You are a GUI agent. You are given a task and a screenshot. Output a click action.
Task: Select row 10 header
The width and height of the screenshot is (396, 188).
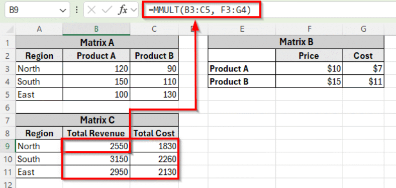[x=8, y=159]
